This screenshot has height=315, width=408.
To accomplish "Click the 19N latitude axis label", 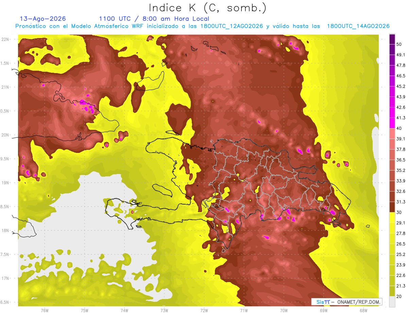I will coord(6,182).
